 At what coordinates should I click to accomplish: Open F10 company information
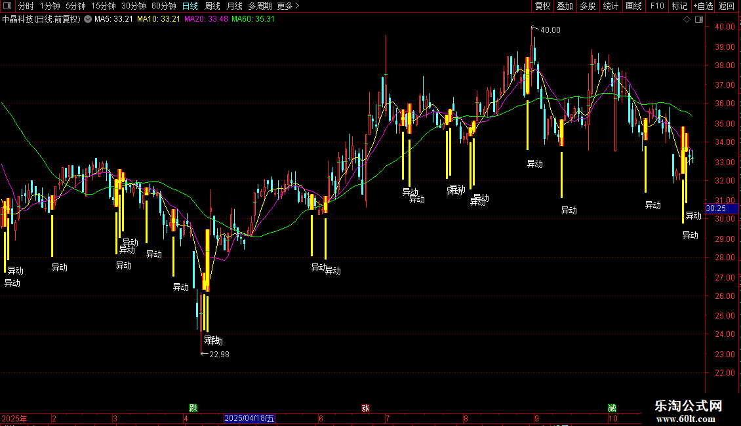pyautogui.click(x=657, y=6)
